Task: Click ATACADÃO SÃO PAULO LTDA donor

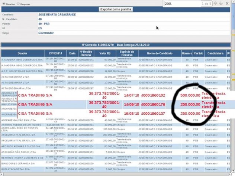Action: pyautogui.click(x=19, y=152)
